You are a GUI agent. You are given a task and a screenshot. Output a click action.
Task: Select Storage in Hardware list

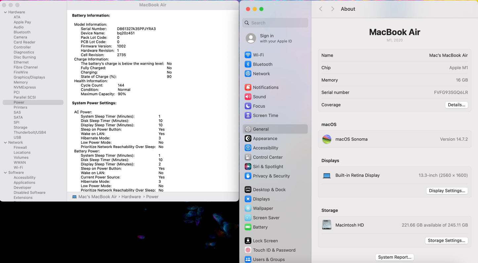tap(21, 128)
